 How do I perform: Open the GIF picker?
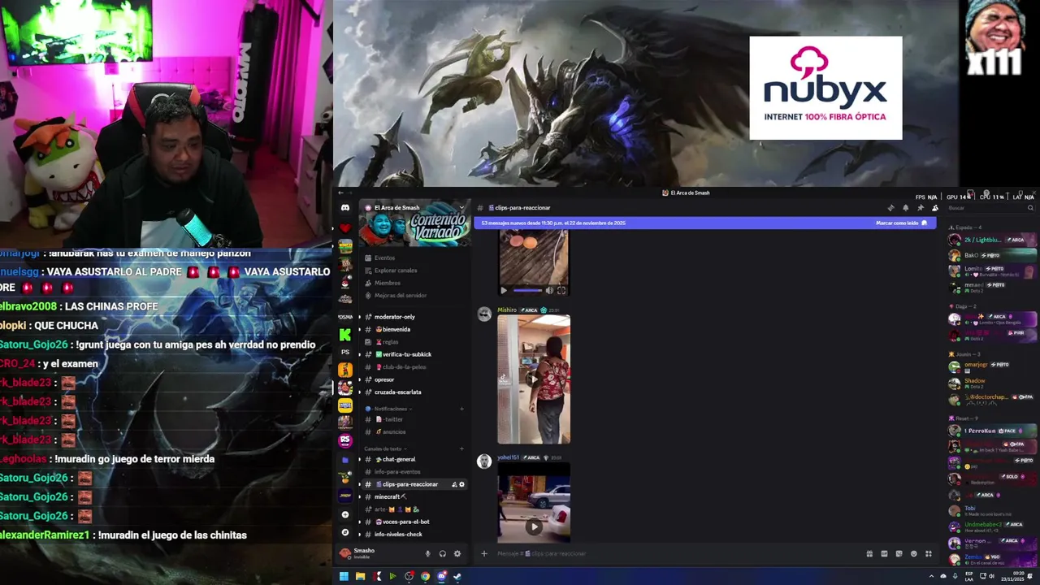tap(884, 553)
